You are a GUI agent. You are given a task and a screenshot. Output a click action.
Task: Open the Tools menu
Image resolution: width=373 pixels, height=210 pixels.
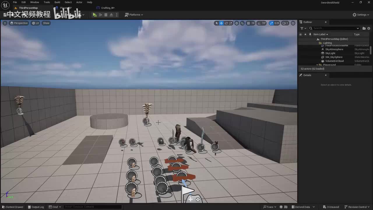tap(47, 2)
